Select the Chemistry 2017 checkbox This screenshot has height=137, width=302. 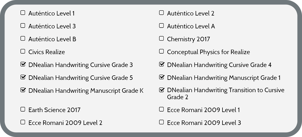click(162, 39)
